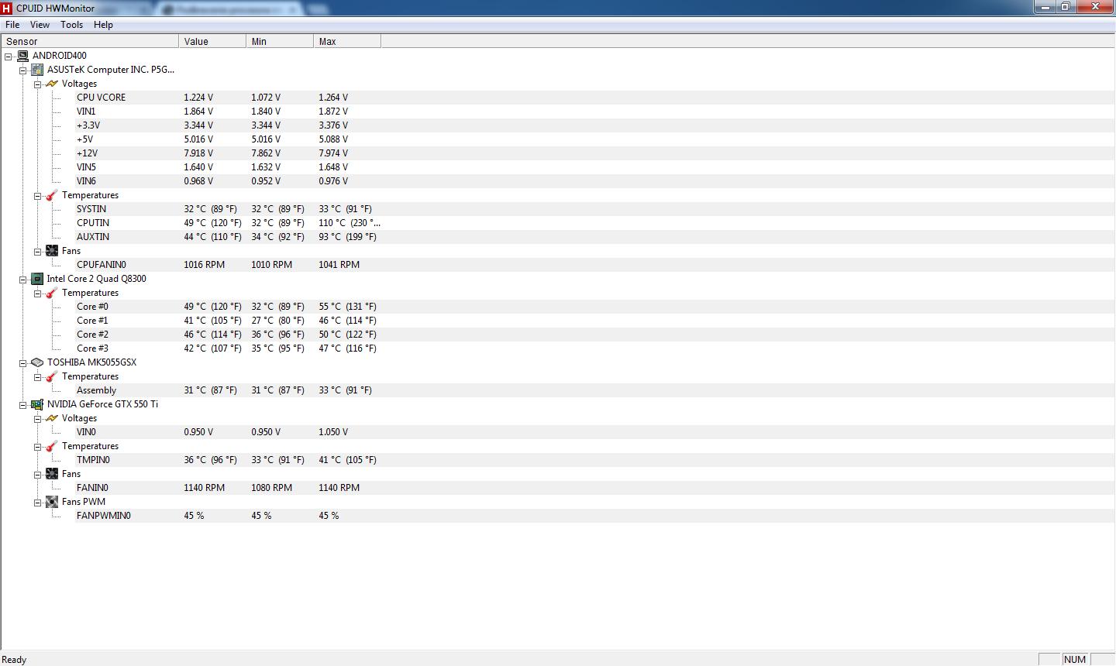Click the thermometer icon under TOSHIBA MK5055GSX
This screenshot has height=666, width=1116.
point(52,376)
